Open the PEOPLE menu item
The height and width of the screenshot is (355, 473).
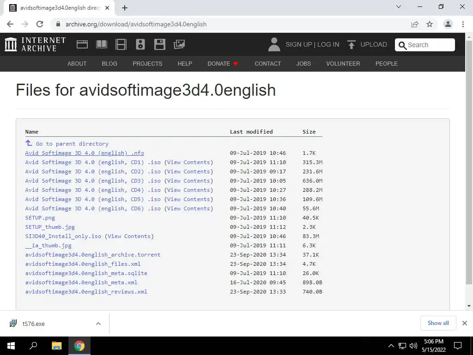click(387, 64)
